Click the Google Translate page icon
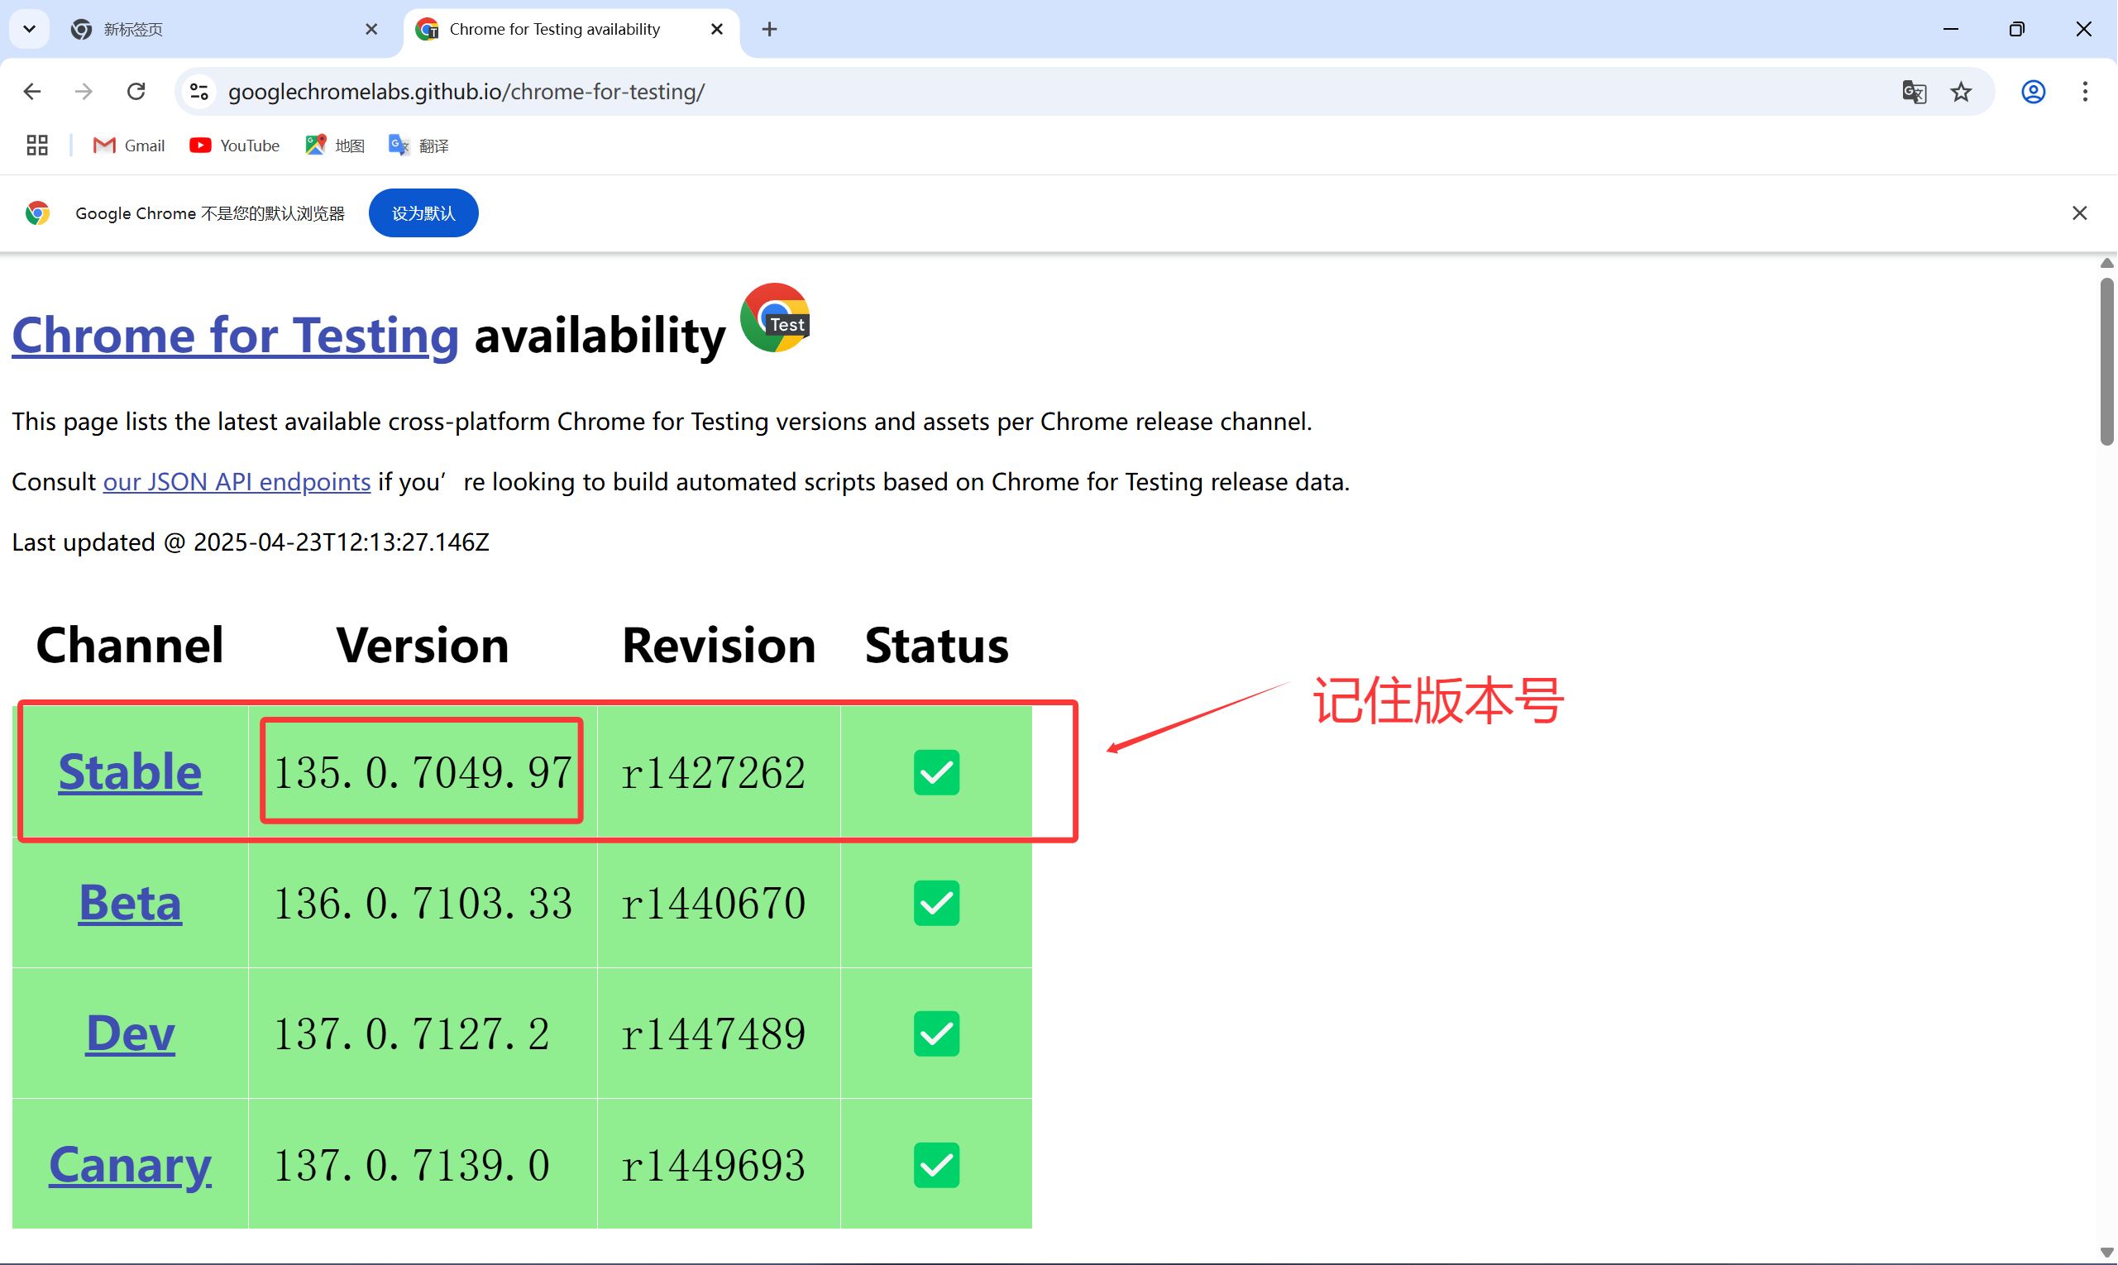The height and width of the screenshot is (1265, 2118). point(1915,91)
